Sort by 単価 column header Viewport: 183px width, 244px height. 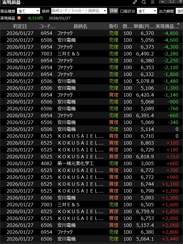pos(144,26)
